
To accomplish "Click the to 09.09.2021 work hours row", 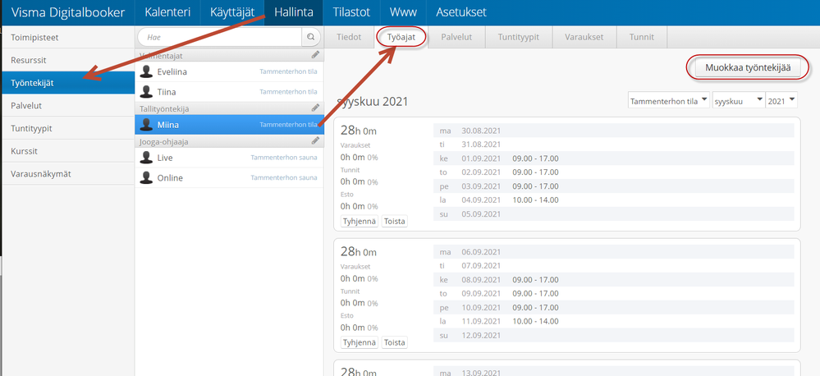I will tap(614, 293).
